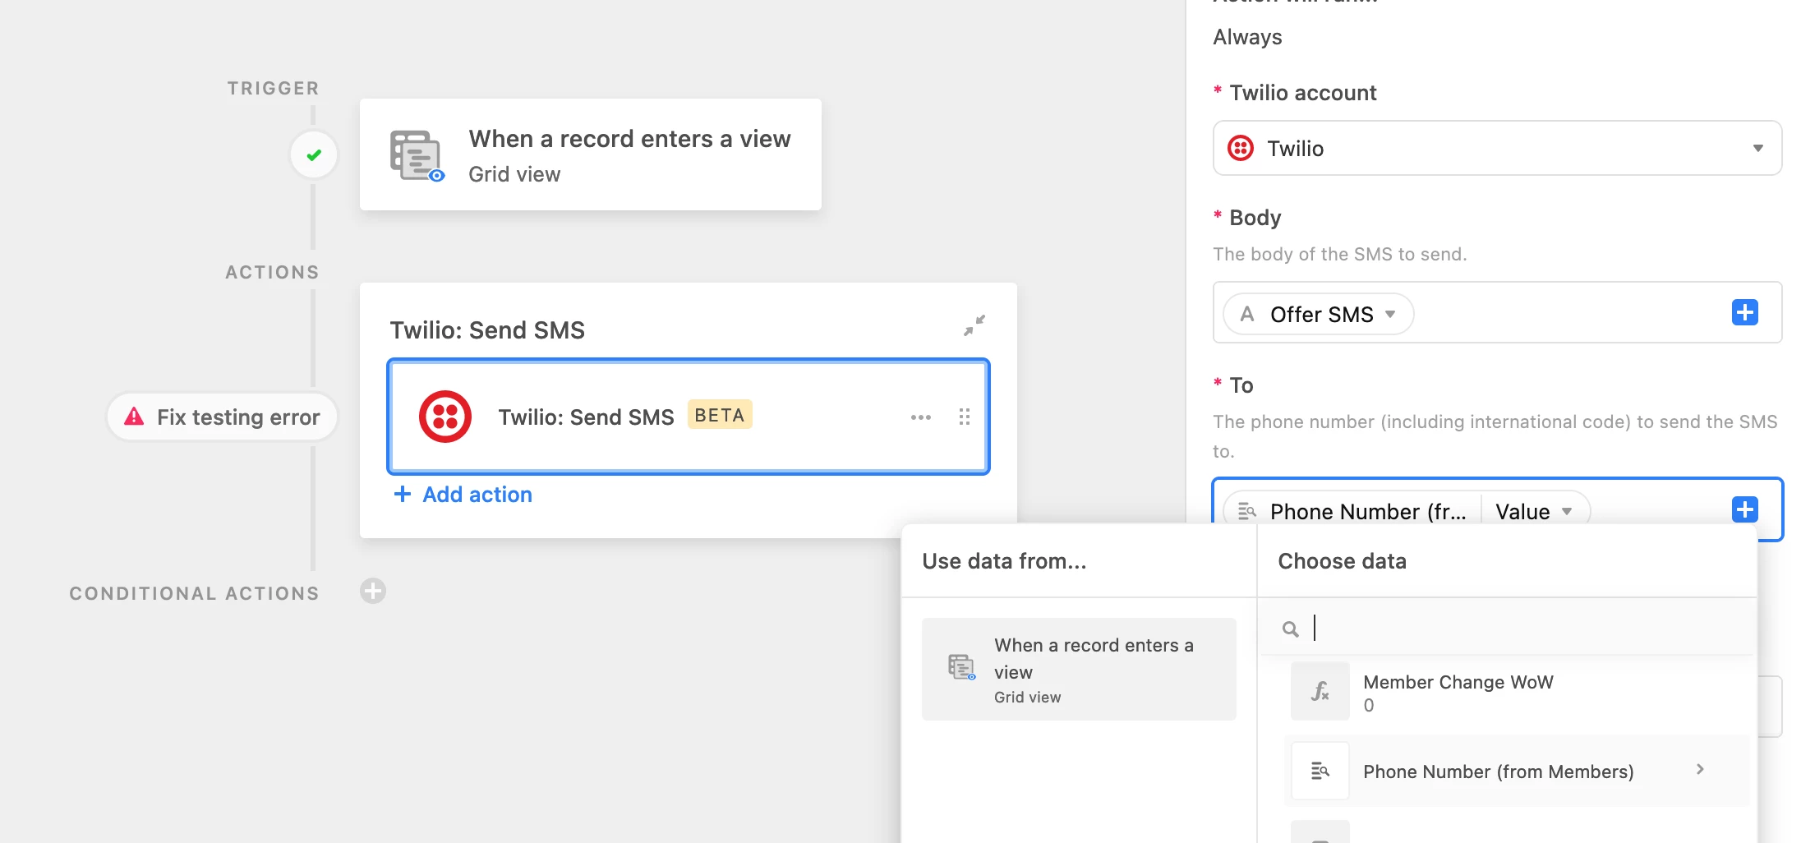This screenshot has height=843, width=1801.
Task: Click the Choose data search field
Action: coord(1507,628)
